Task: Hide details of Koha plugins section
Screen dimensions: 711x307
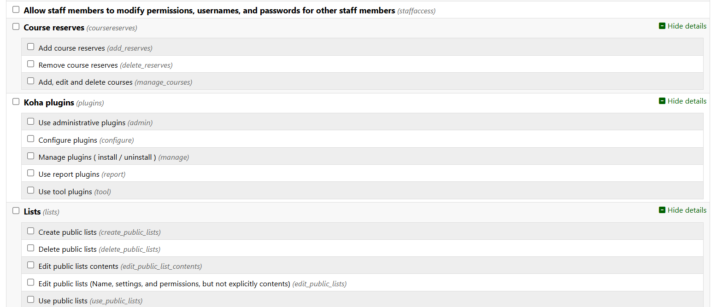Action: [x=687, y=101]
